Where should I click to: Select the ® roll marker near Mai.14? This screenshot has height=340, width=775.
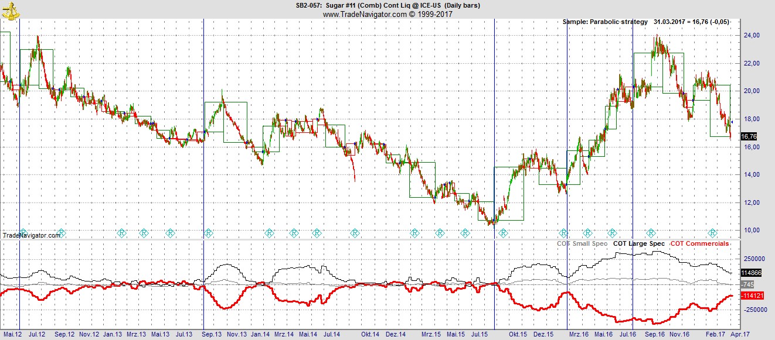[317, 232]
